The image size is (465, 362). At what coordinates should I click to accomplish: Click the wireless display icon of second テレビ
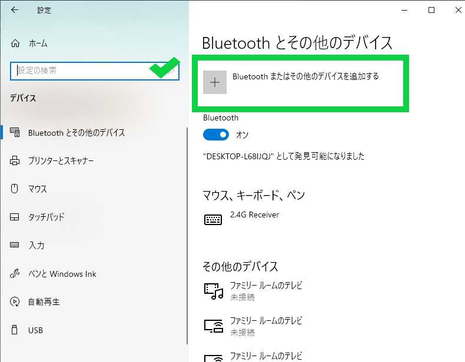tap(213, 326)
